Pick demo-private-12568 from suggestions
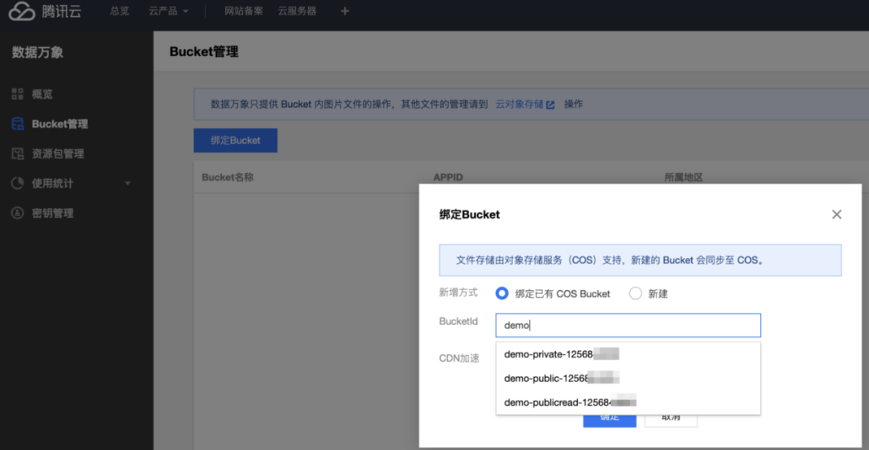 [628, 354]
